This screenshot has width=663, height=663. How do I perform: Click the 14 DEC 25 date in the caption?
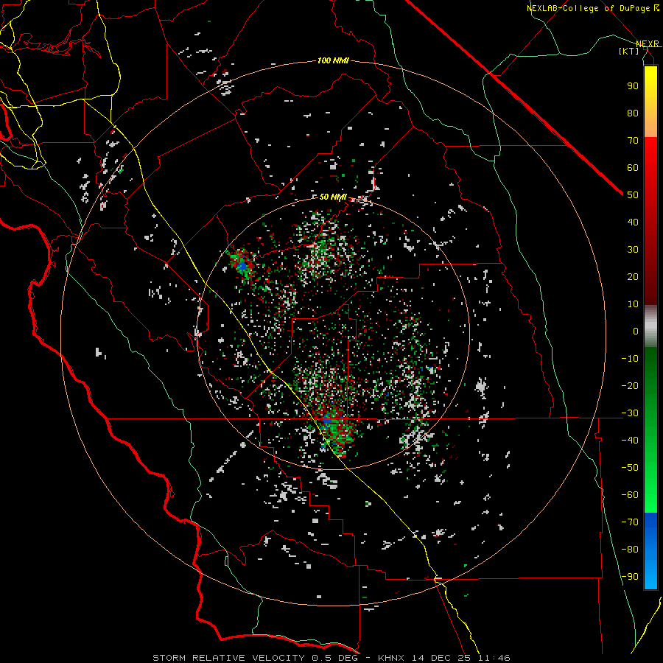[x=441, y=658]
